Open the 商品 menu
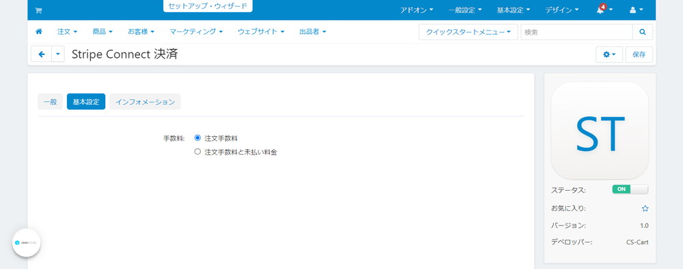The height and width of the screenshot is (269, 683). pyautogui.click(x=102, y=32)
